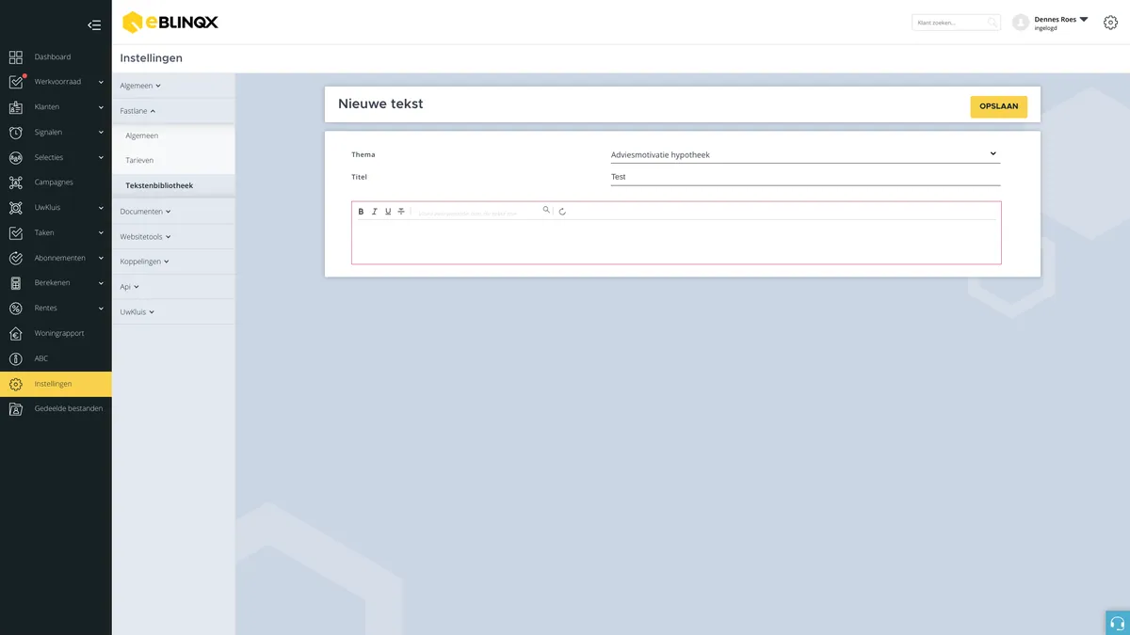Click the editor search magnifier icon
Viewport: 1130px width, 635px height.
[546, 211]
